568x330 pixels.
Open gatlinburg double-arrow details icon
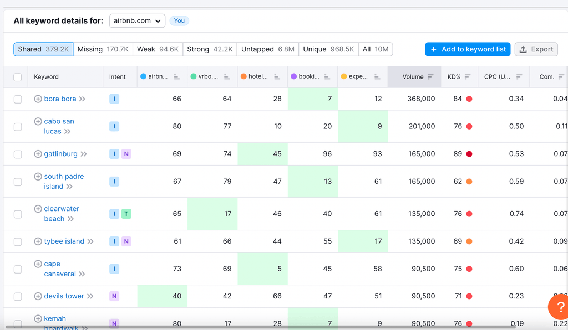[84, 154]
